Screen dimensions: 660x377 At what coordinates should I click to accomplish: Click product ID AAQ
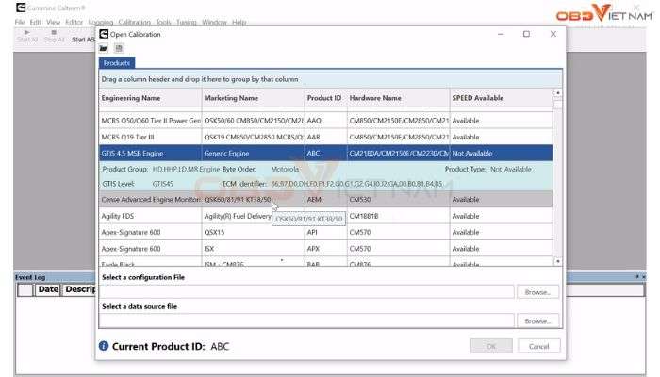tap(326, 121)
